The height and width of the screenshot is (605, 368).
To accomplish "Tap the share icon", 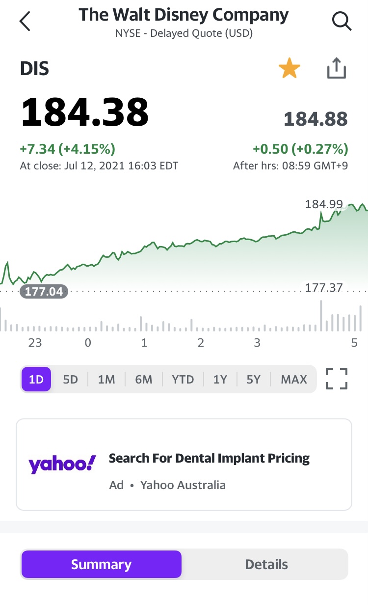I will [337, 69].
